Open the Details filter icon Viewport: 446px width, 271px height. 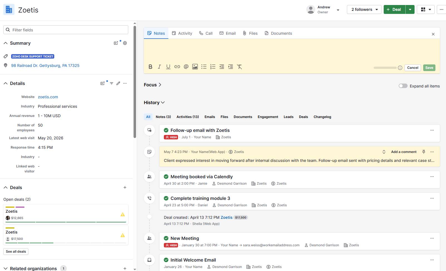112,83
